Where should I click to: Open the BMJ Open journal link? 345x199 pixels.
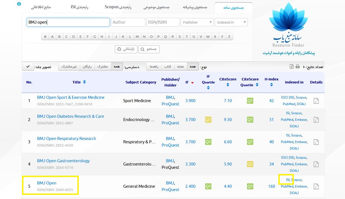pos(47,183)
